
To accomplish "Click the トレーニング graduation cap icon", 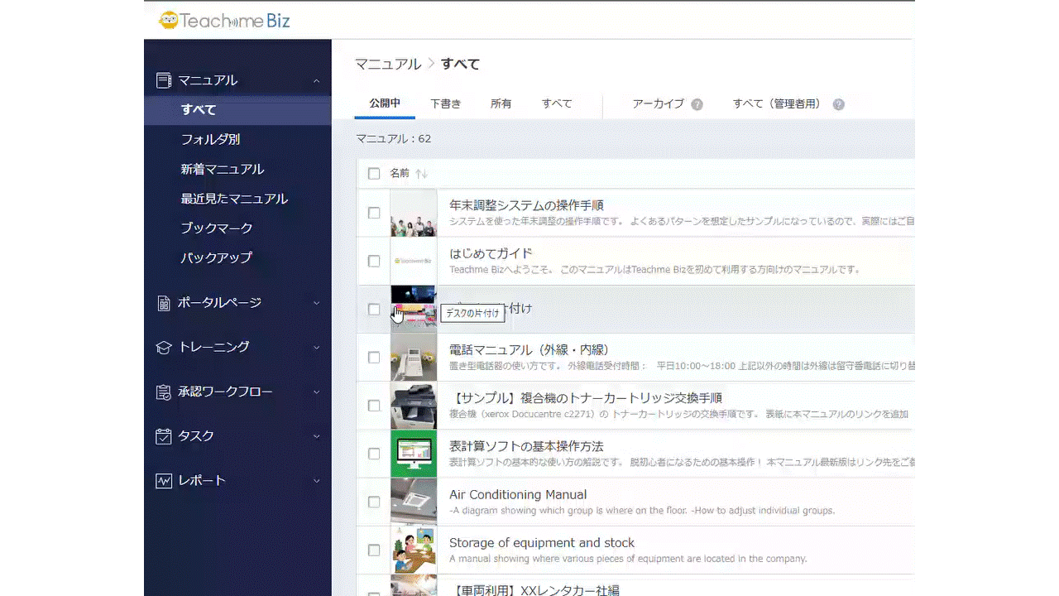I will click(x=164, y=348).
